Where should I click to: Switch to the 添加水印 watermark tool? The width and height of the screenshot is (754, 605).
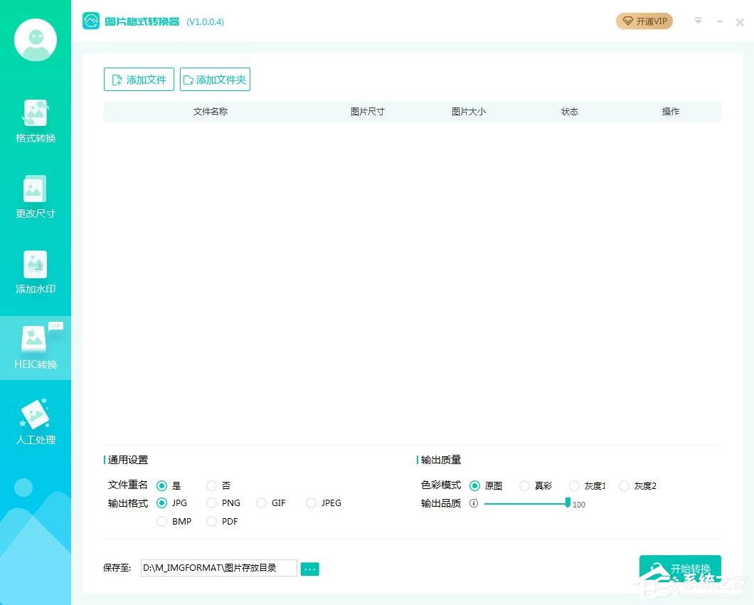(x=35, y=272)
